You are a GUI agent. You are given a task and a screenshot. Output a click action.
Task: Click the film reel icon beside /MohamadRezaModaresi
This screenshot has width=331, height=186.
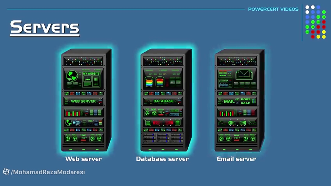[6, 172]
